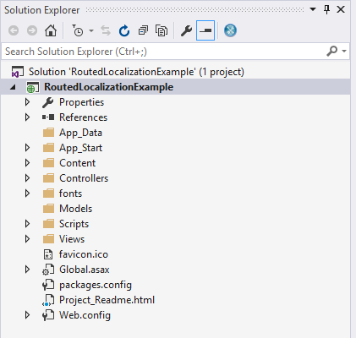356x338 pixels.
Task: Refresh the Solution Explorer view
Action: click(124, 30)
